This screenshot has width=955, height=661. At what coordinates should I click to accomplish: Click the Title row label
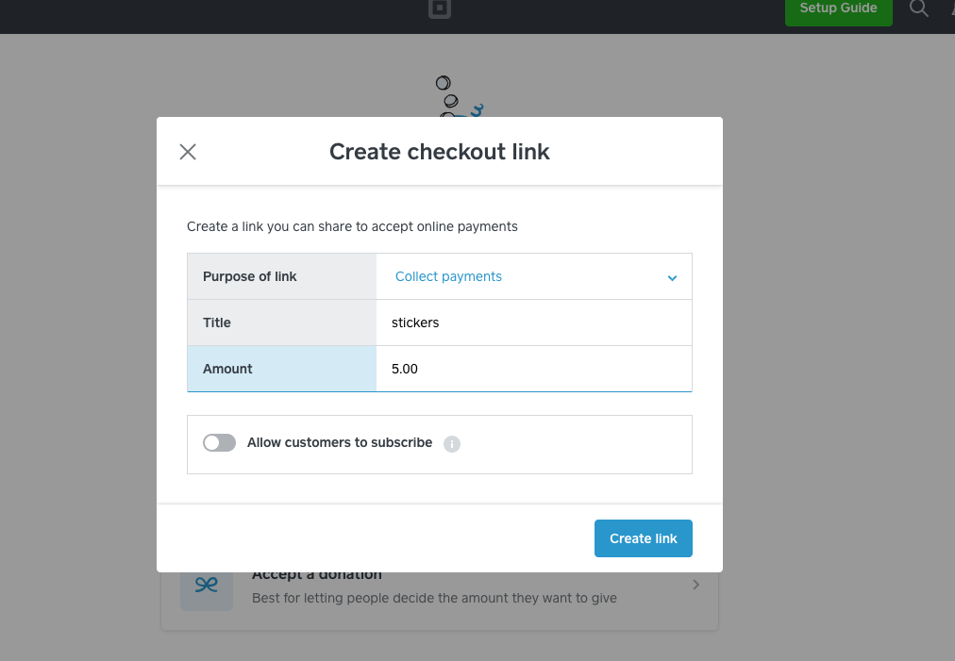pos(217,322)
